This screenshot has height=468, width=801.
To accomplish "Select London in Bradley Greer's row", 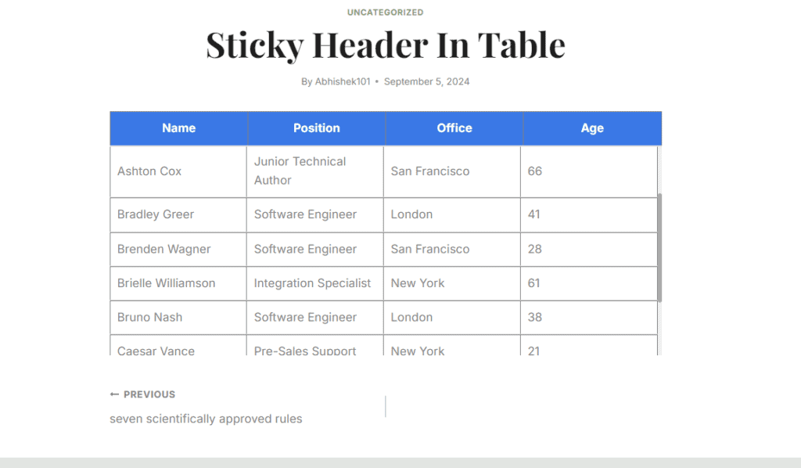I will click(452, 215).
